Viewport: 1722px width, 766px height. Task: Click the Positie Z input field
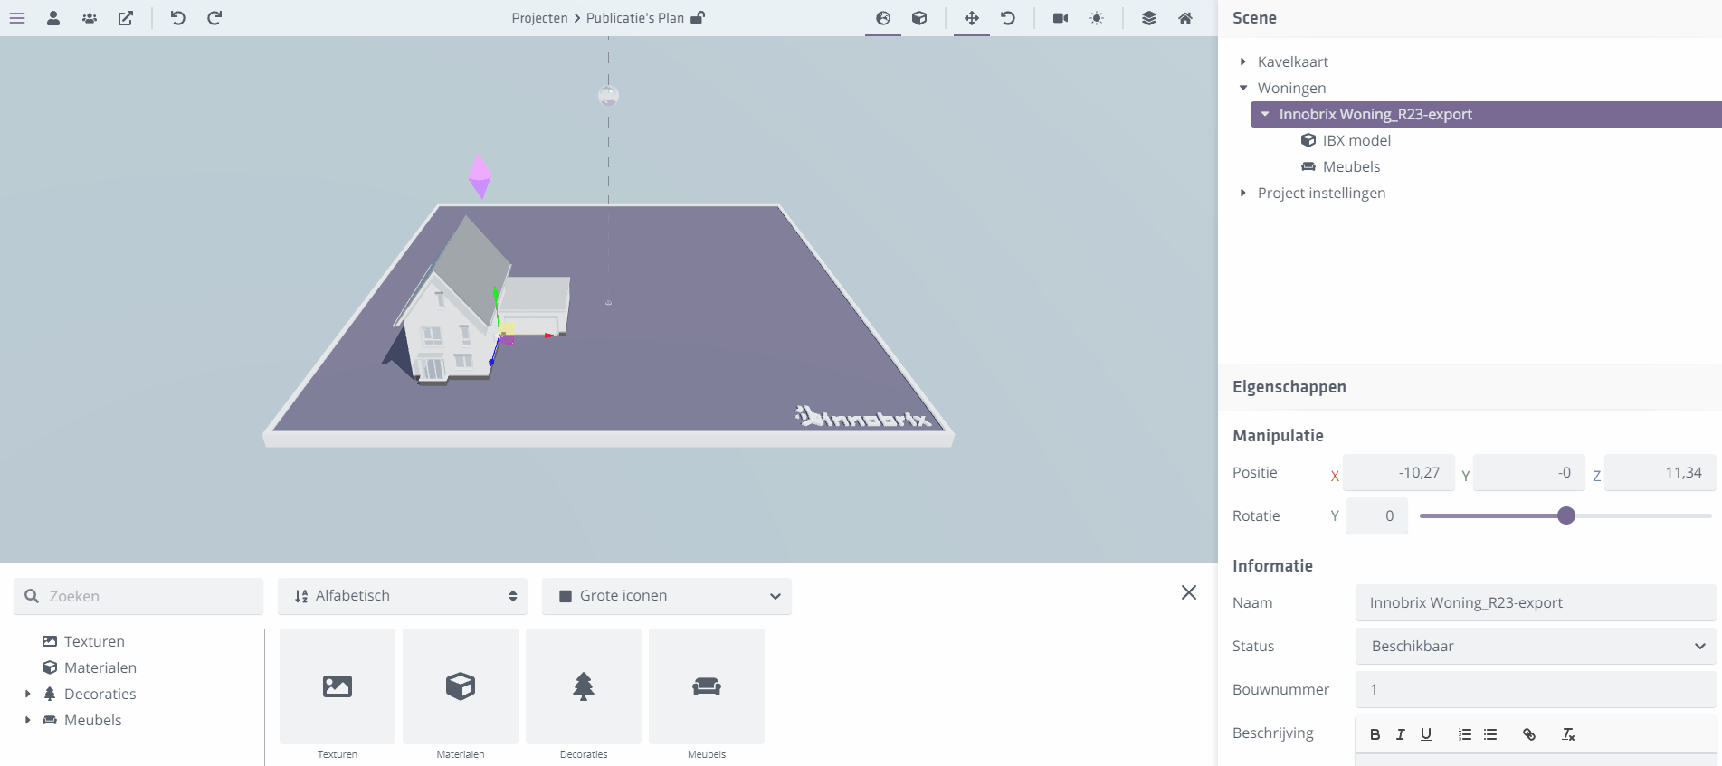click(x=1660, y=473)
